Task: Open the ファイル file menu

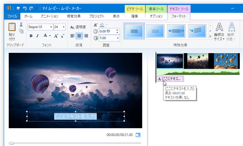Action: point(12,16)
